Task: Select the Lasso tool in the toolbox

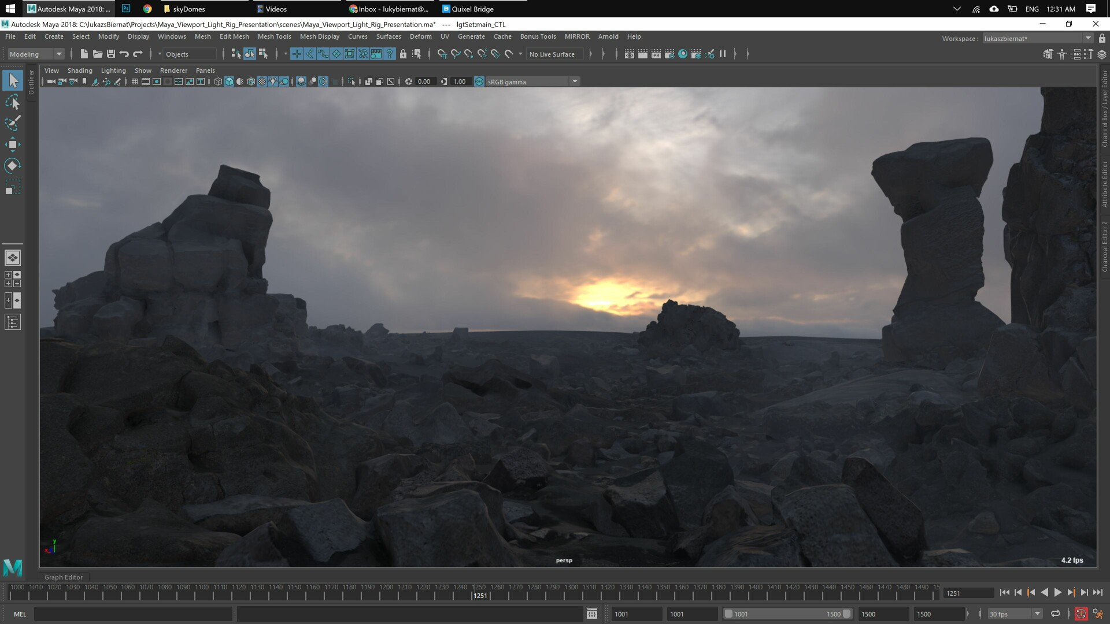Action: pos(12,102)
